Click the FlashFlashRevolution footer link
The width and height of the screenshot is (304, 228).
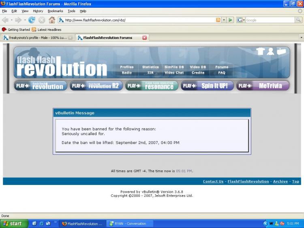click(248, 181)
